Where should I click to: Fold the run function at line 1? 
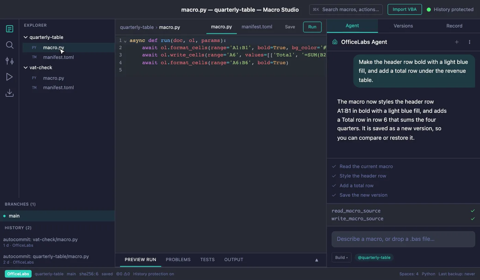point(125,41)
